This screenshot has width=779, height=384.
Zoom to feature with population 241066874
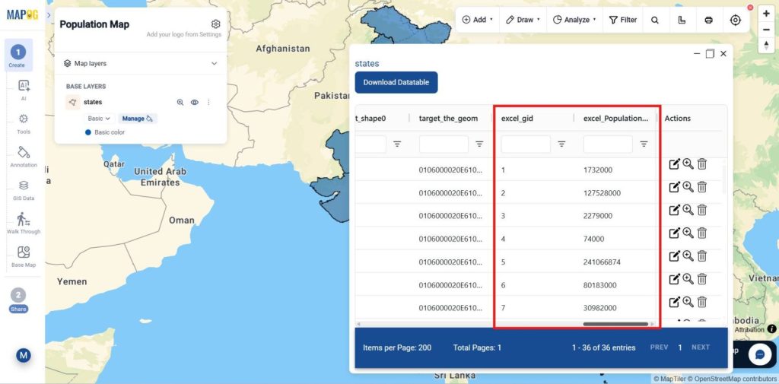pos(688,255)
